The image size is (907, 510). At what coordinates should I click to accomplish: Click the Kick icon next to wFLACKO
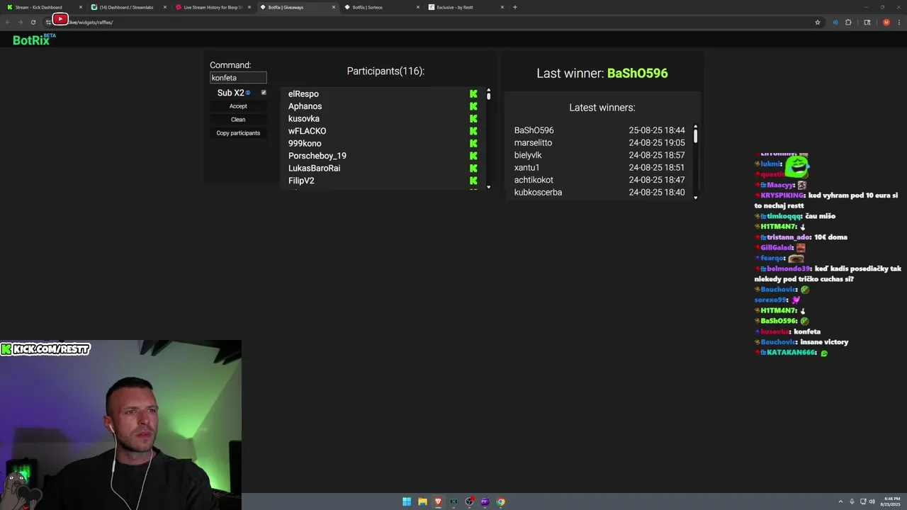click(473, 131)
